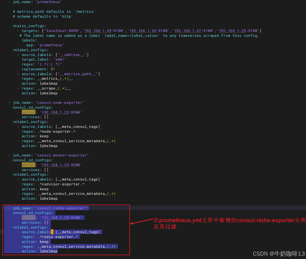Image resolution: width=306 pixels, height=259 pixels.
Task: Click the regex "(.*):(.*)" value
Action: coord(49,64)
